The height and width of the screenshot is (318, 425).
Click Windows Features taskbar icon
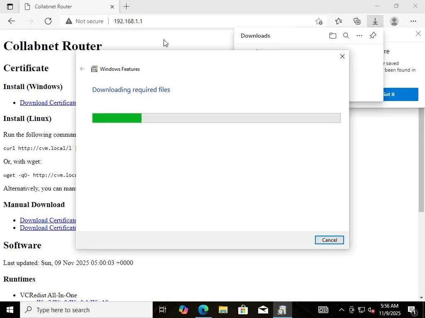282,310
